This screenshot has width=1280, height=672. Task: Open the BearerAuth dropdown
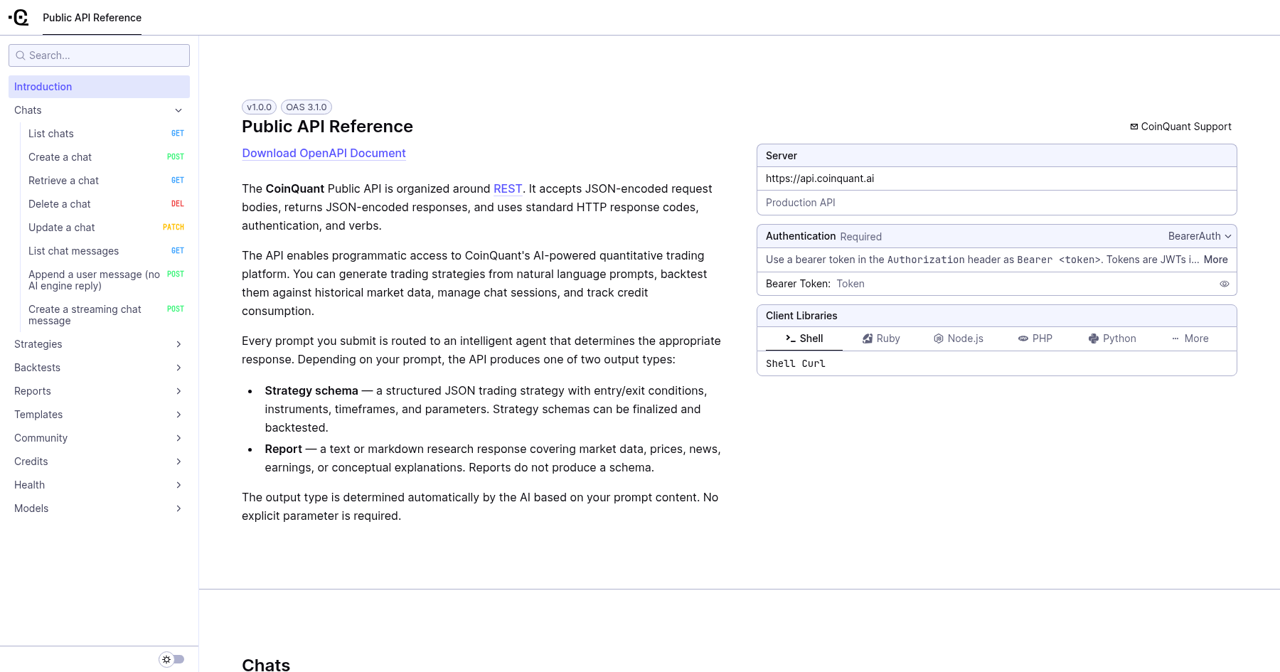click(x=1200, y=236)
